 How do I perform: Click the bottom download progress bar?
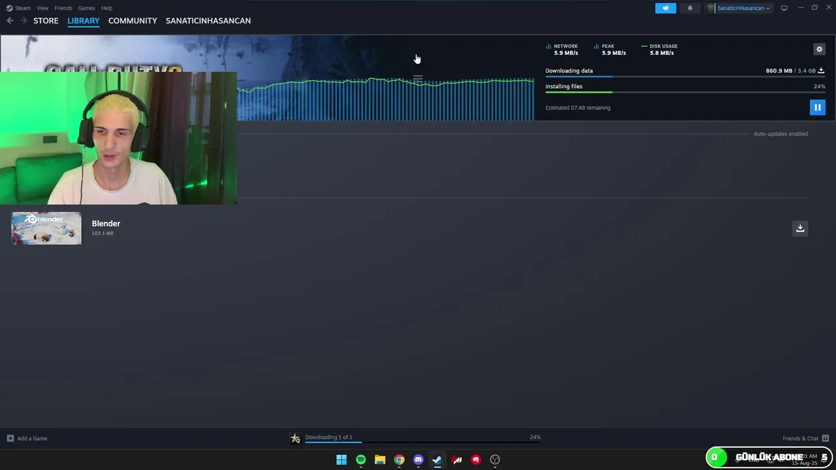point(423,442)
